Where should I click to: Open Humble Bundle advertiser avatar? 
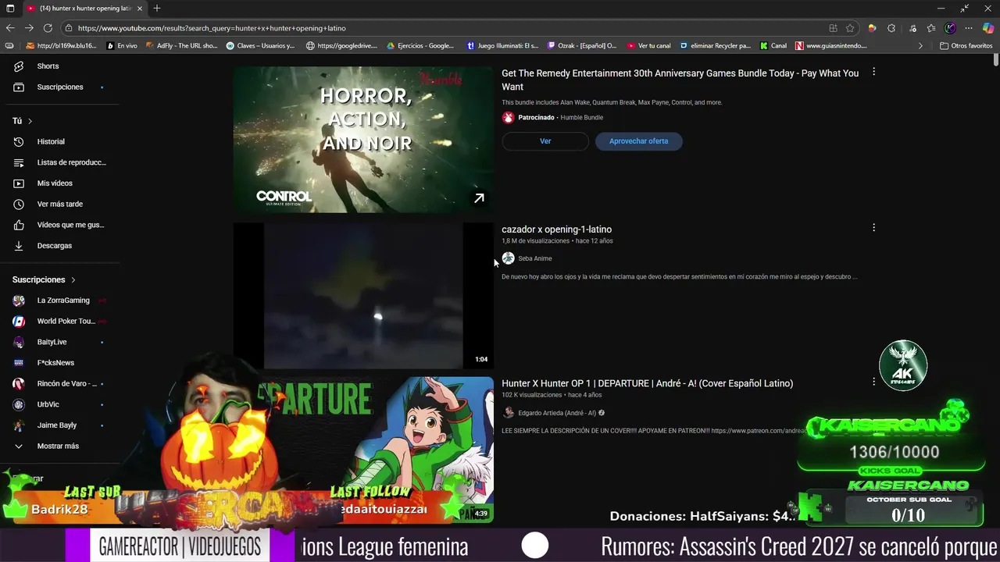[508, 118]
